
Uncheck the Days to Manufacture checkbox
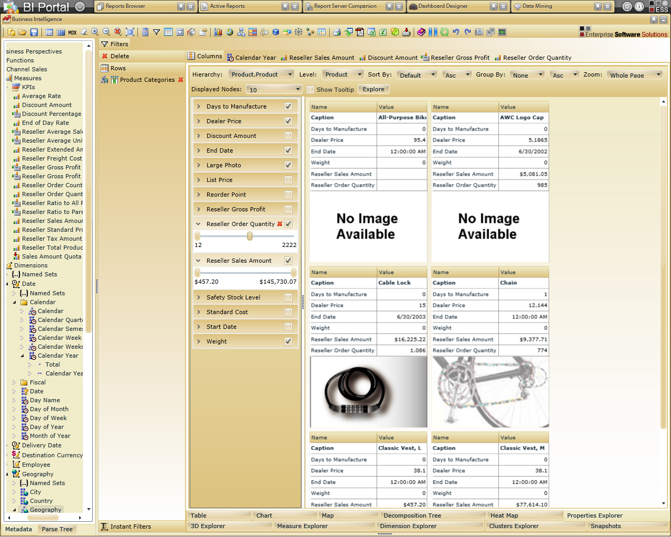(x=288, y=106)
